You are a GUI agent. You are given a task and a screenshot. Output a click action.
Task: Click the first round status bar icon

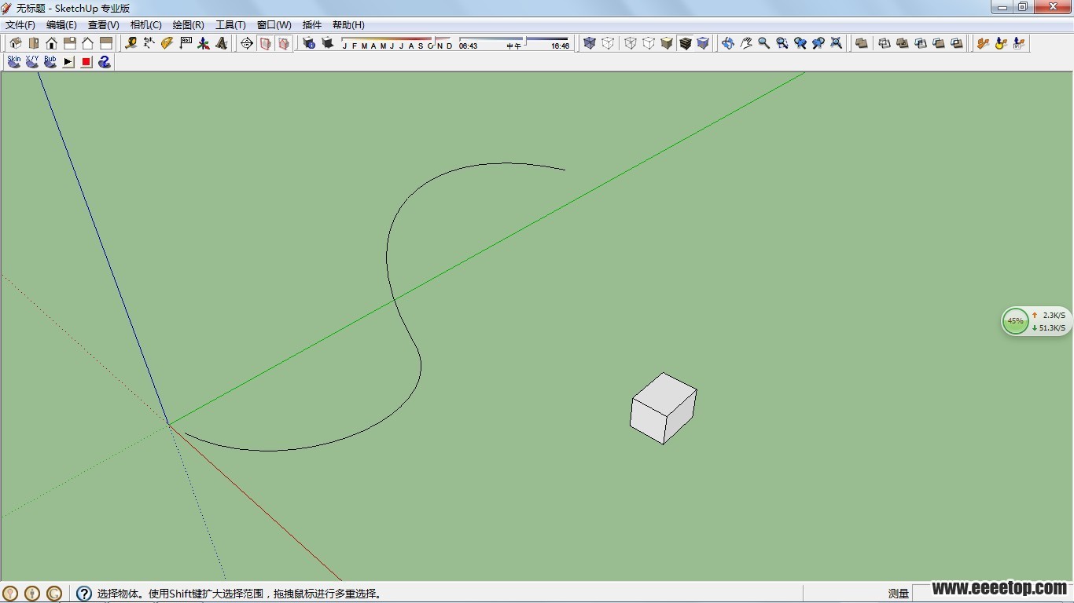coord(10,594)
